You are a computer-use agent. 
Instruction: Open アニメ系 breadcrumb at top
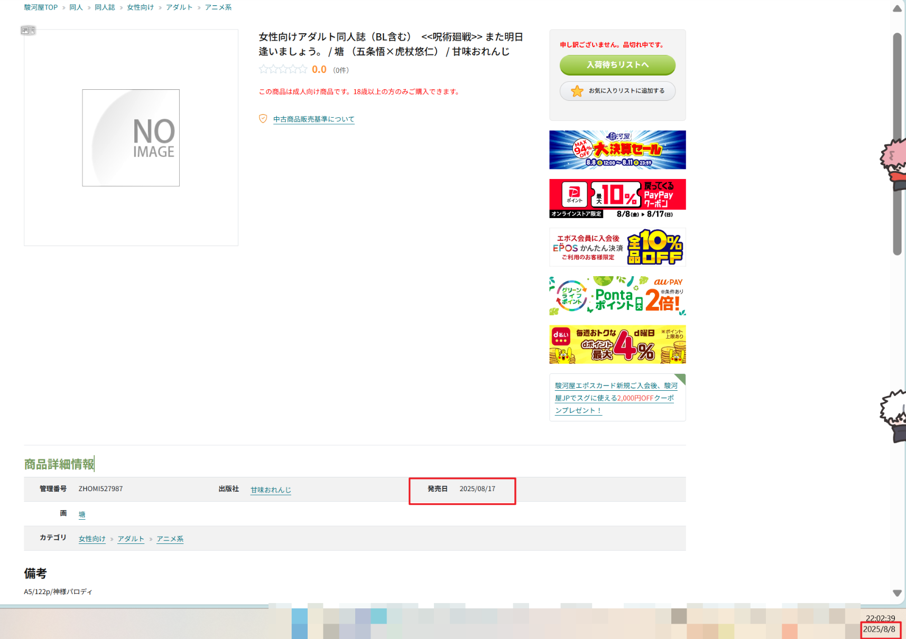click(218, 7)
